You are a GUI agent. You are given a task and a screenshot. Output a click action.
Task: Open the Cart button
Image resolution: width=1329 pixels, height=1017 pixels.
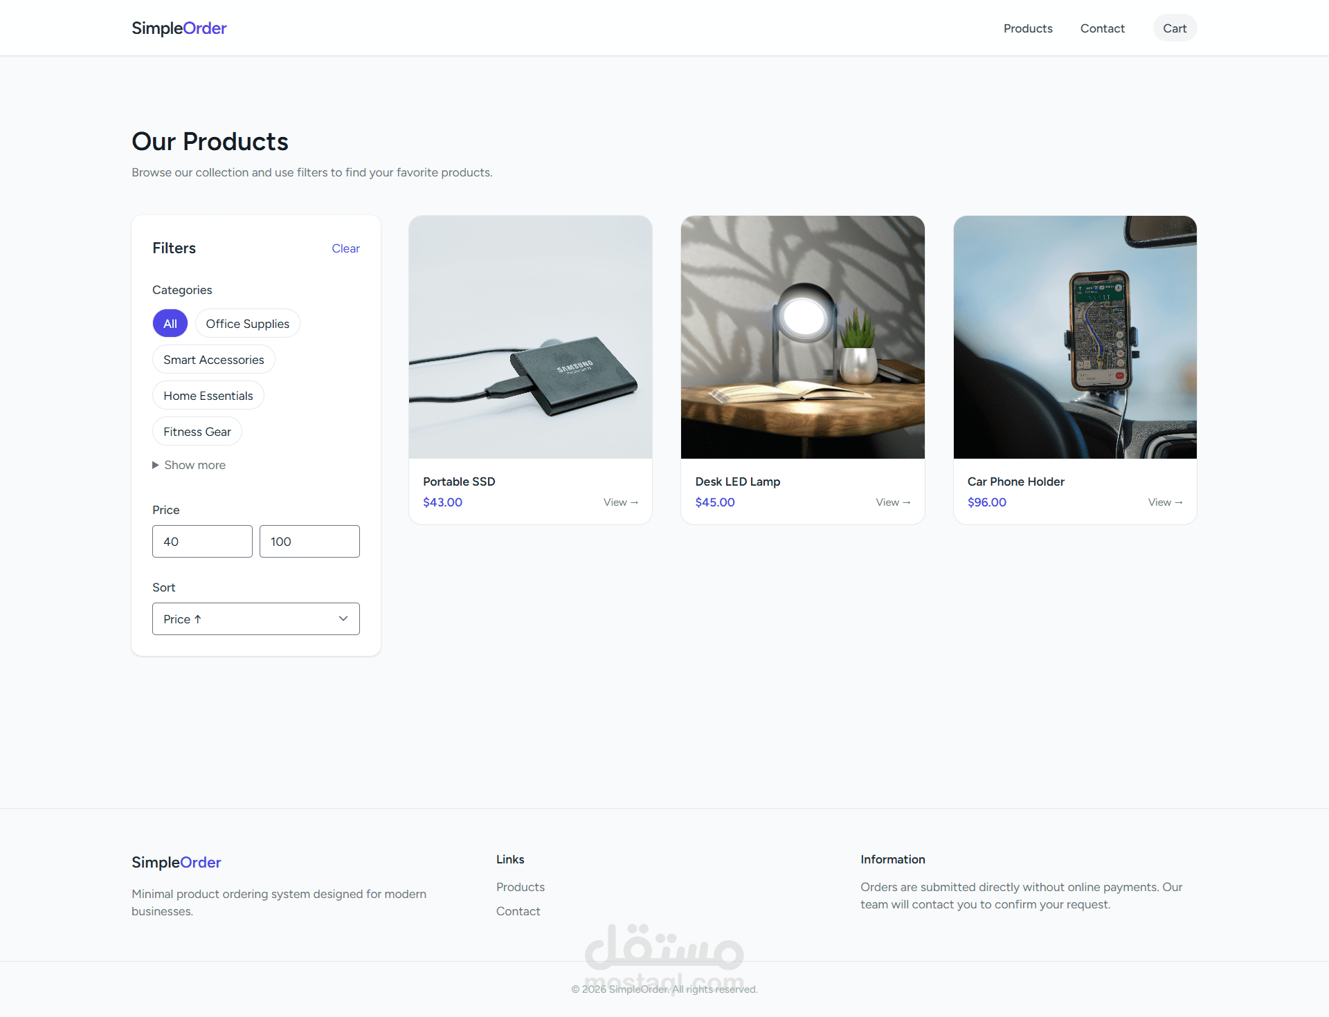[x=1174, y=28]
